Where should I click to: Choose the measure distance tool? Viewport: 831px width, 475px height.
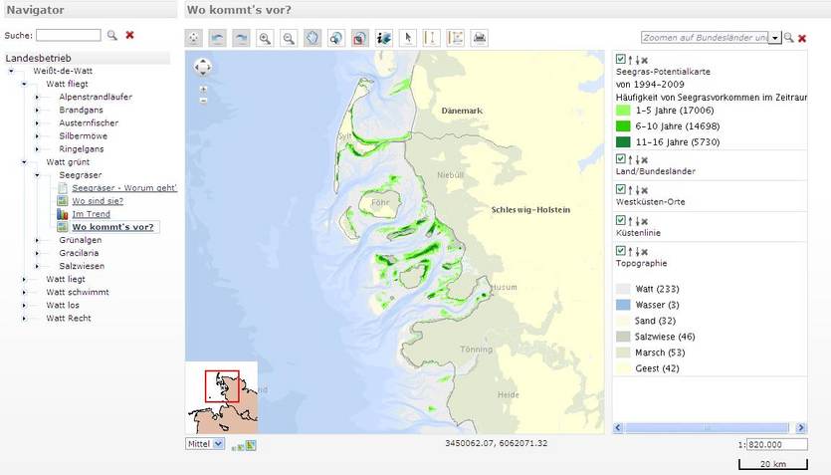click(x=432, y=38)
